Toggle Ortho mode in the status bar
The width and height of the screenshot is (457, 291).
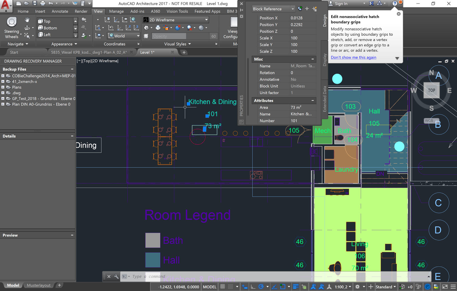point(253,286)
